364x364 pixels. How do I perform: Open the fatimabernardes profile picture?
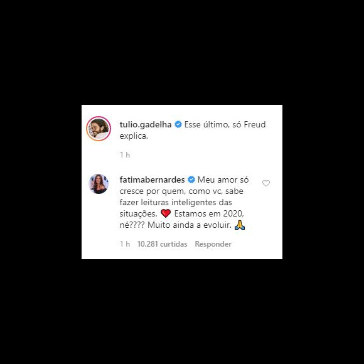pyautogui.click(x=99, y=184)
